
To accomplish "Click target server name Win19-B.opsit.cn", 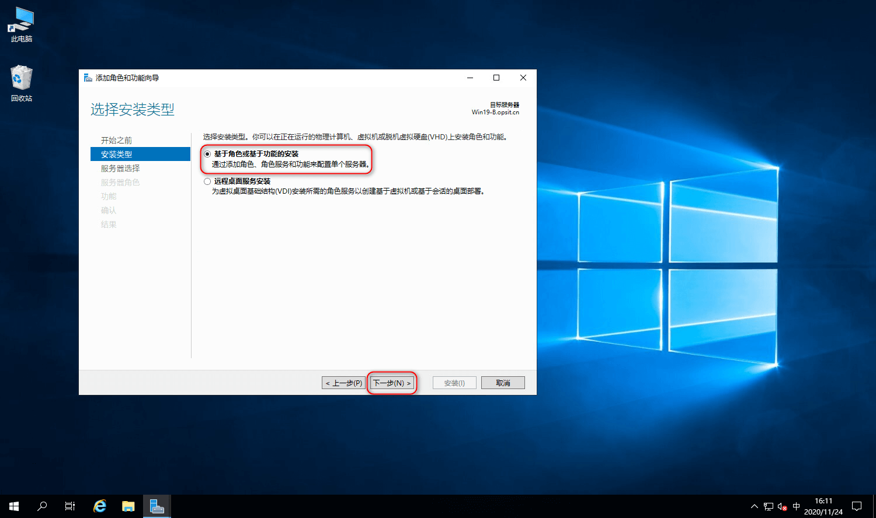I will tap(495, 112).
